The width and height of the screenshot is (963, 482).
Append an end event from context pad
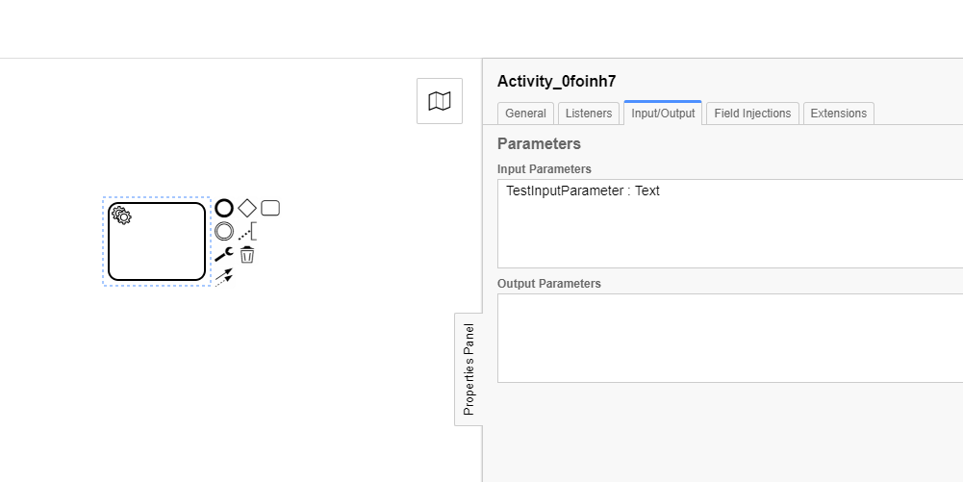pyautogui.click(x=224, y=208)
